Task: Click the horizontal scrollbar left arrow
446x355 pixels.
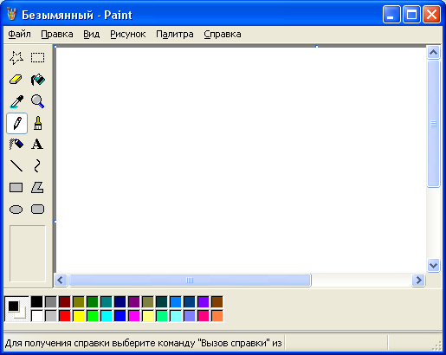Action: (x=61, y=280)
